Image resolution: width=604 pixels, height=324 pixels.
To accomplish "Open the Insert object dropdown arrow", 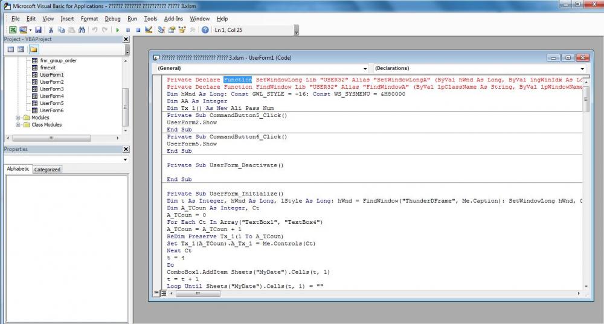I will [x=30, y=30].
